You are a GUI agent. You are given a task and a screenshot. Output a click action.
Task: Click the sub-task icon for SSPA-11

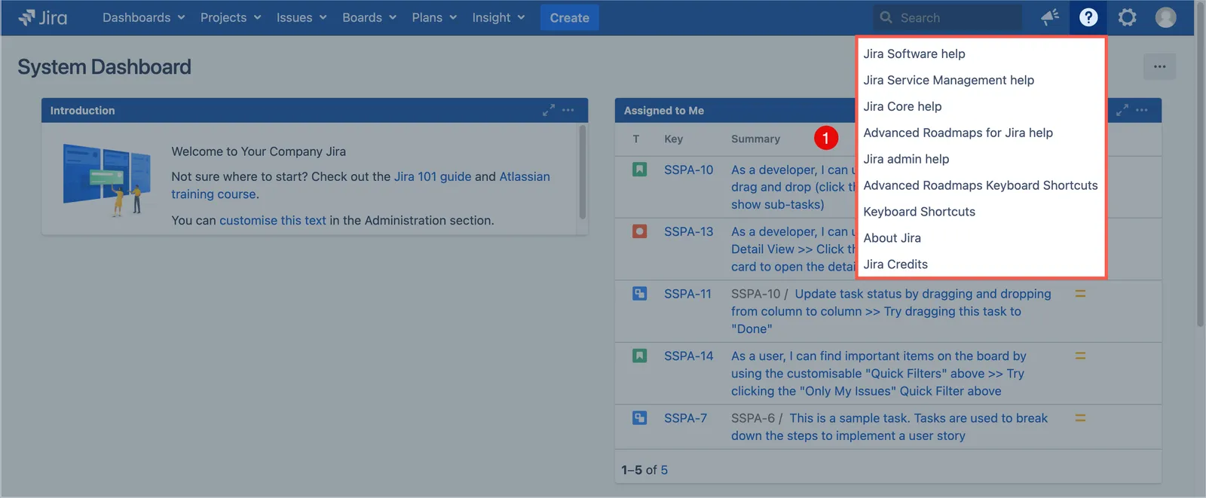click(x=639, y=294)
